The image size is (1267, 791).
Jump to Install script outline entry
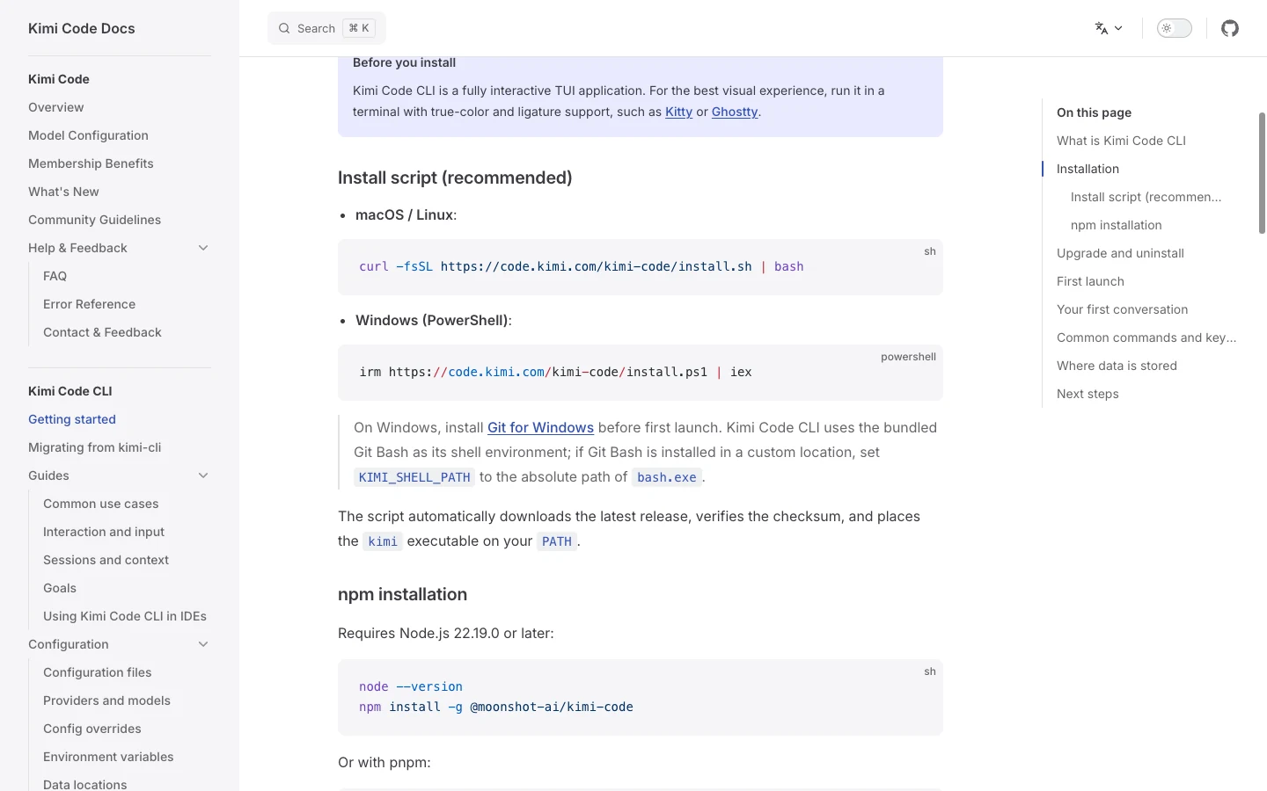[1146, 197]
